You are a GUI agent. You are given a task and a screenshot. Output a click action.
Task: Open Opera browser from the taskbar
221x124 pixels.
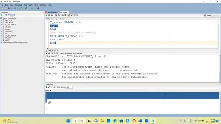(x=134, y=121)
